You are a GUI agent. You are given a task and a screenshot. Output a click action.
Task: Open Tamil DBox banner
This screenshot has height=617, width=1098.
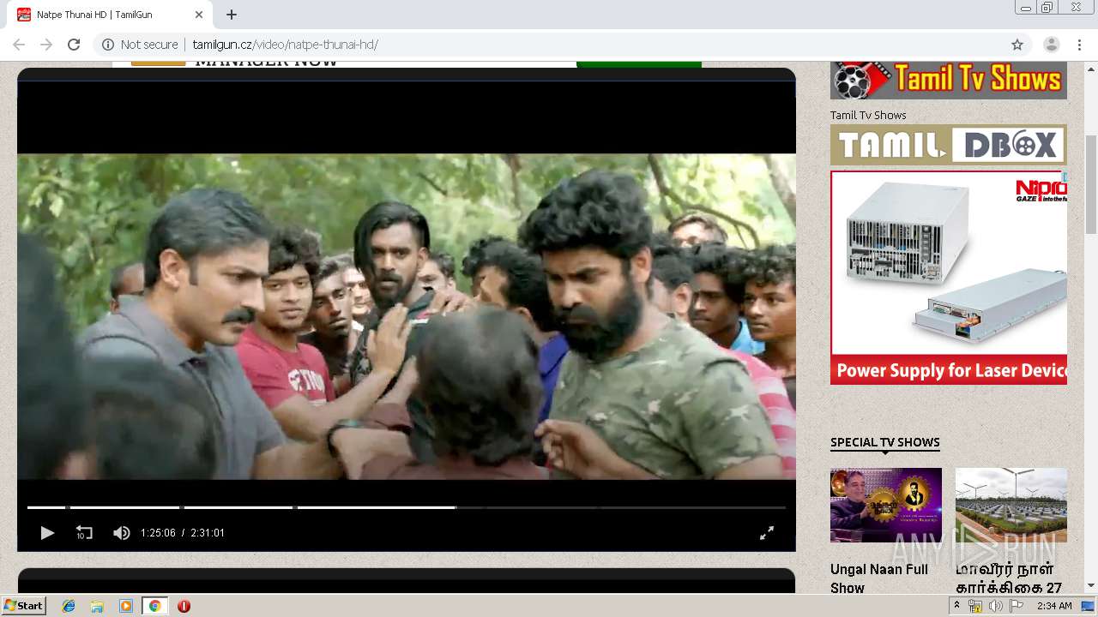coord(949,145)
